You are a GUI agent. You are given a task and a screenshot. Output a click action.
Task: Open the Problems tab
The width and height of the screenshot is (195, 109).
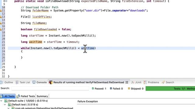pos(151,82)
